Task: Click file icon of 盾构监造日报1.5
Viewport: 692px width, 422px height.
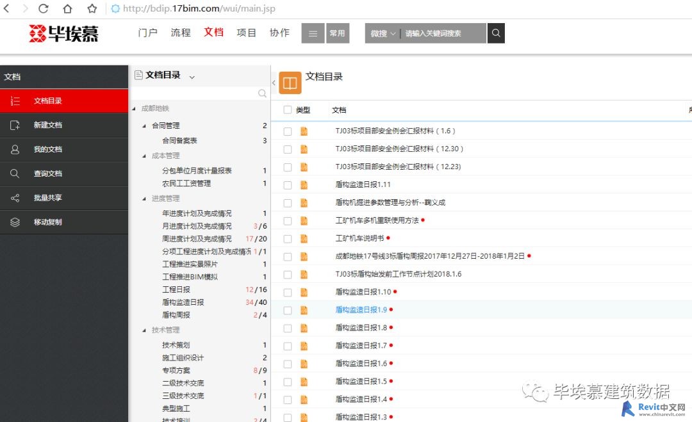Action: [x=304, y=382]
